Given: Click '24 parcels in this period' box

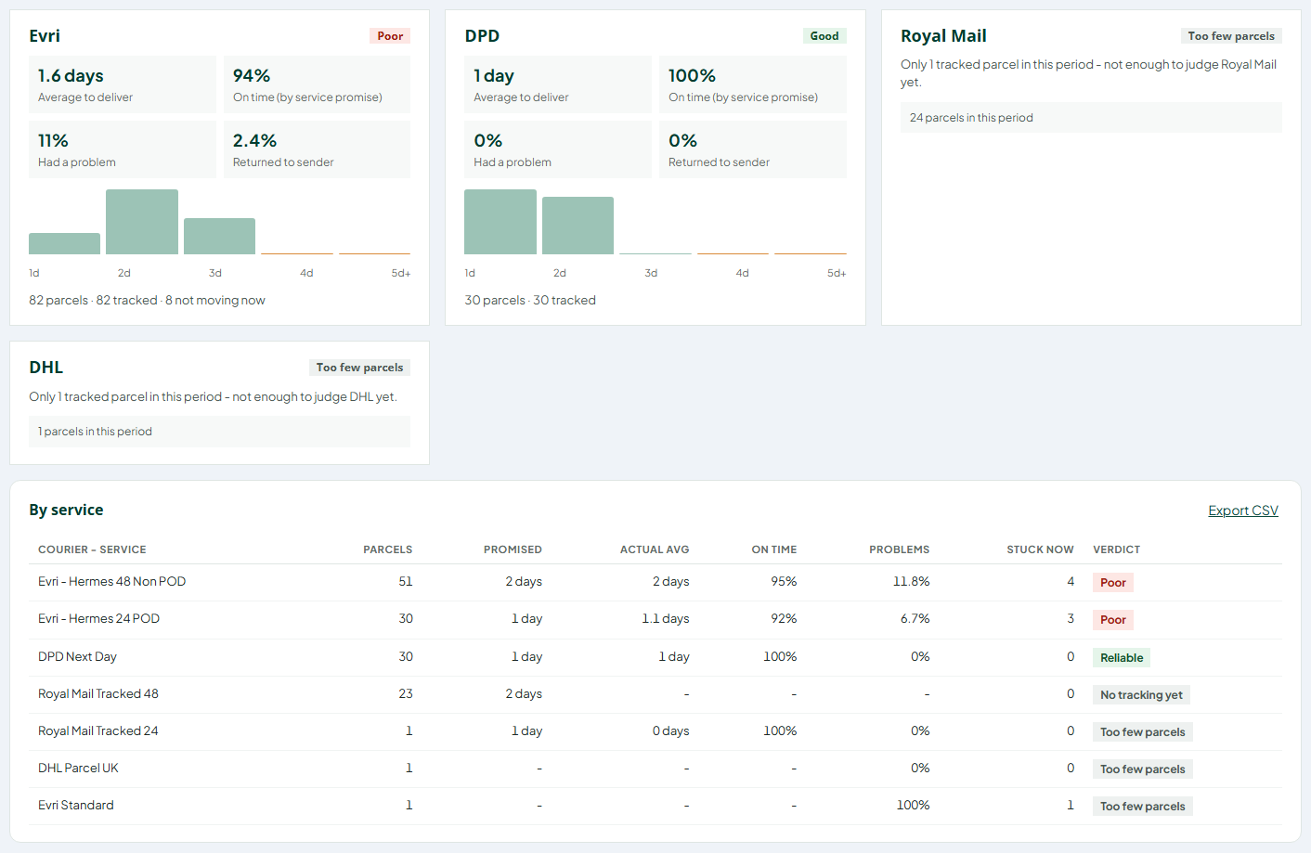Looking at the screenshot, I should pyautogui.click(x=1091, y=118).
